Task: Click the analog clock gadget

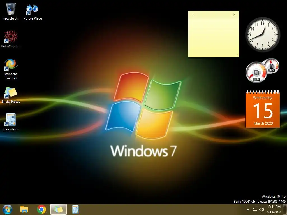Action: [x=263, y=34]
